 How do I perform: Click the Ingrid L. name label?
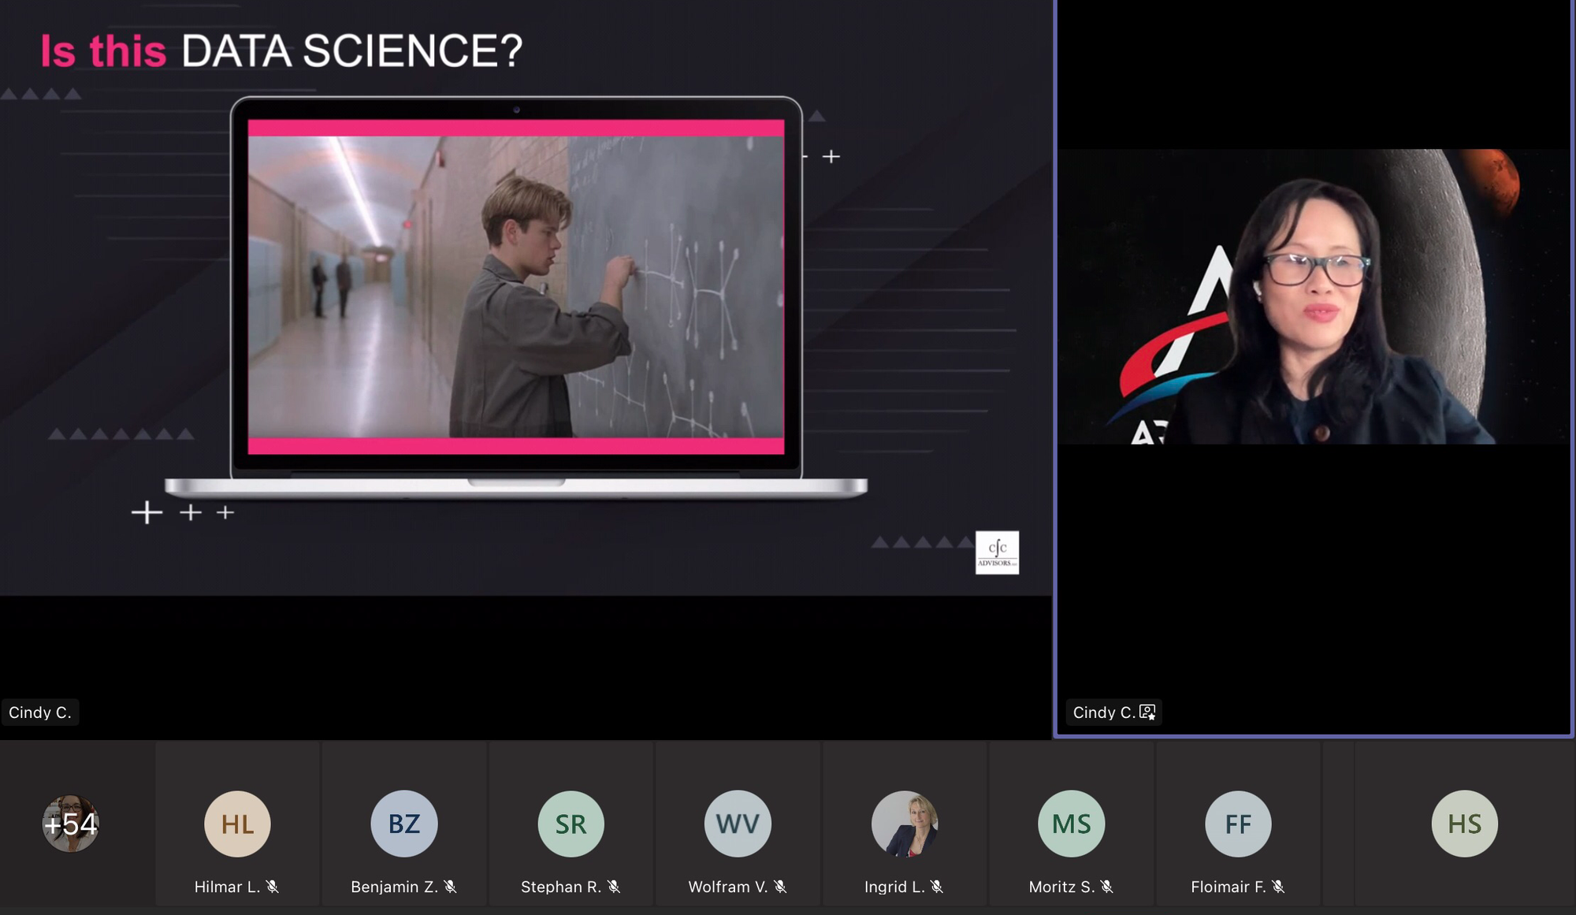894,887
